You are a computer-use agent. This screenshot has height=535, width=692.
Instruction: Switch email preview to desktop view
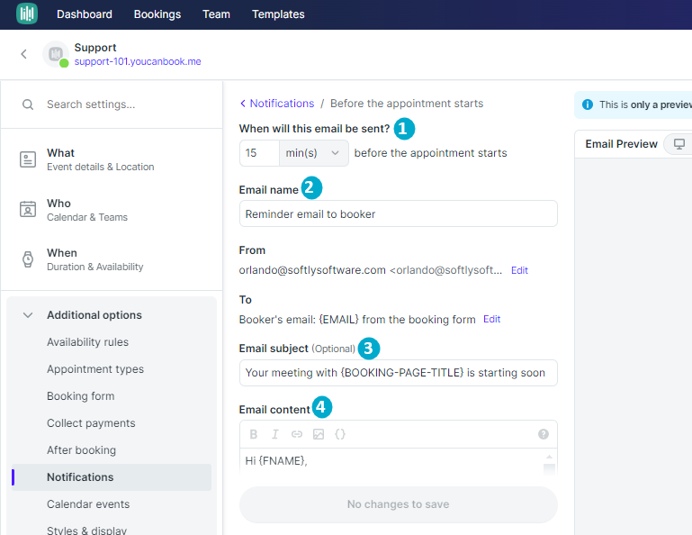(679, 144)
